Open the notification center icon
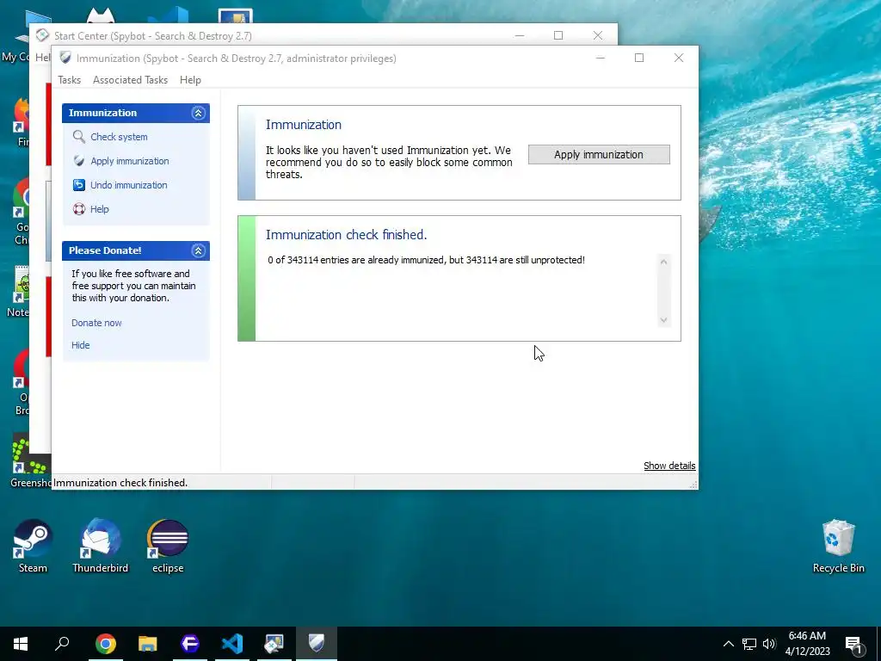This screenshot has width=881, height=661. (853, 644)
